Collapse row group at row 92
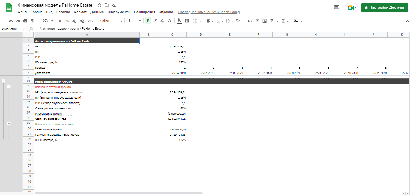Screen dimensions: 410x195 click(9, 86)
